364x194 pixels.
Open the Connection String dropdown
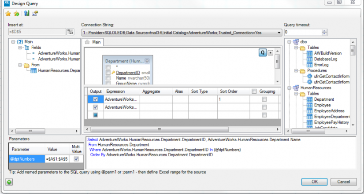[279, 33]
